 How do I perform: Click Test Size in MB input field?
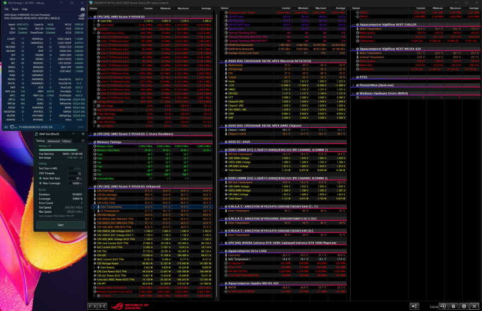pyautogui.click(x=74, y=168)
